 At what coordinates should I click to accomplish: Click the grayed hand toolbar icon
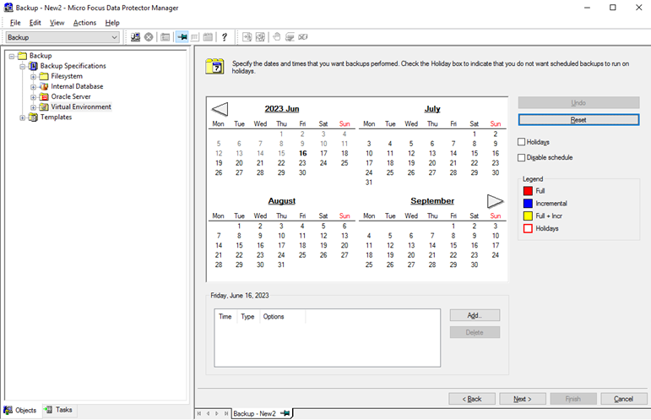276,37
